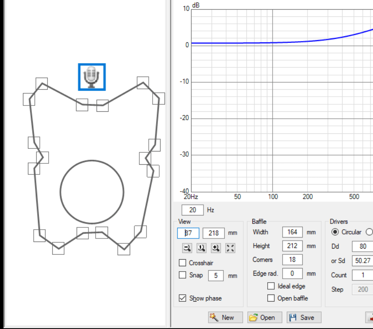The image size is (373, 329).
Task: Select the Circular driver radio button
Action: [335, 232]
